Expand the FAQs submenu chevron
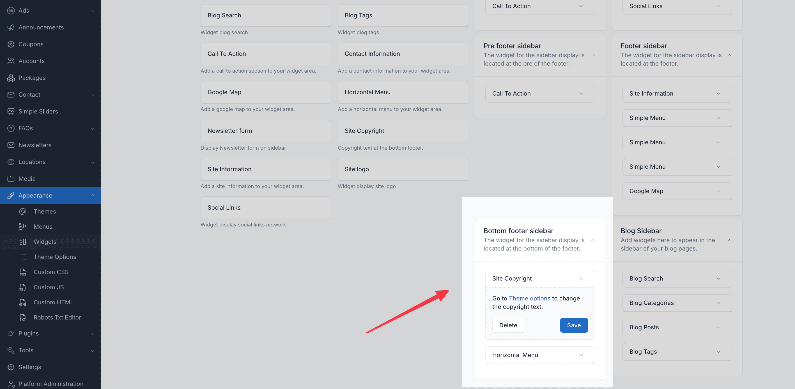 click(x=92, y=129)
